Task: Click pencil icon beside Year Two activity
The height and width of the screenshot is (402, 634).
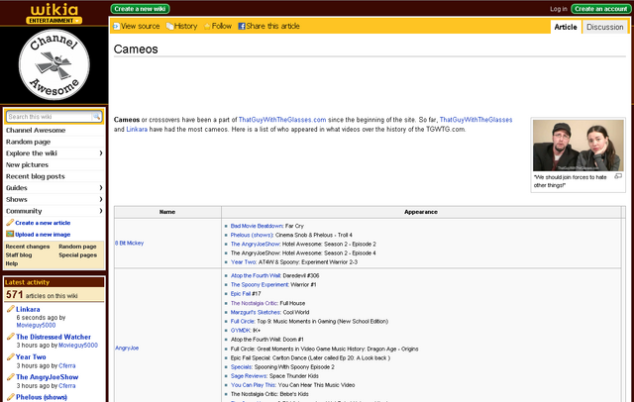Action: point(11,356)
